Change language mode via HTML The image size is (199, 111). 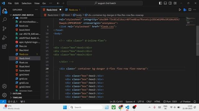click(x=157, y=101)
